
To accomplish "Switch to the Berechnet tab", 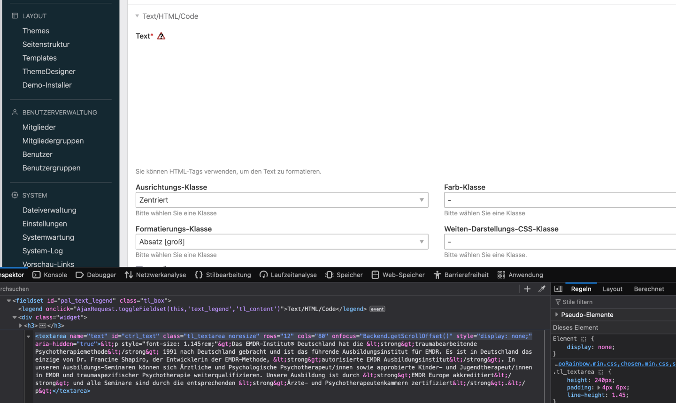I will (x=649, y=289).
